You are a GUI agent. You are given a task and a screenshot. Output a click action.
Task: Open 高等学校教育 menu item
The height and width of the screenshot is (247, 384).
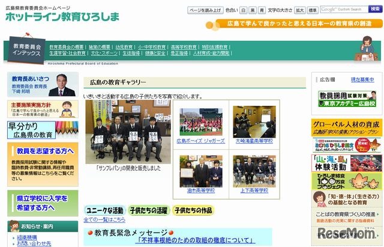(184, 47)
